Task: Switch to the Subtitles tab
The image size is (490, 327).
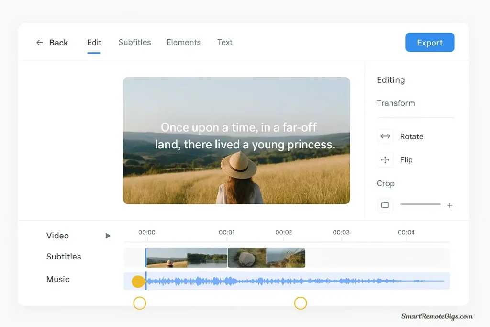Action: [x=134, y=42]
